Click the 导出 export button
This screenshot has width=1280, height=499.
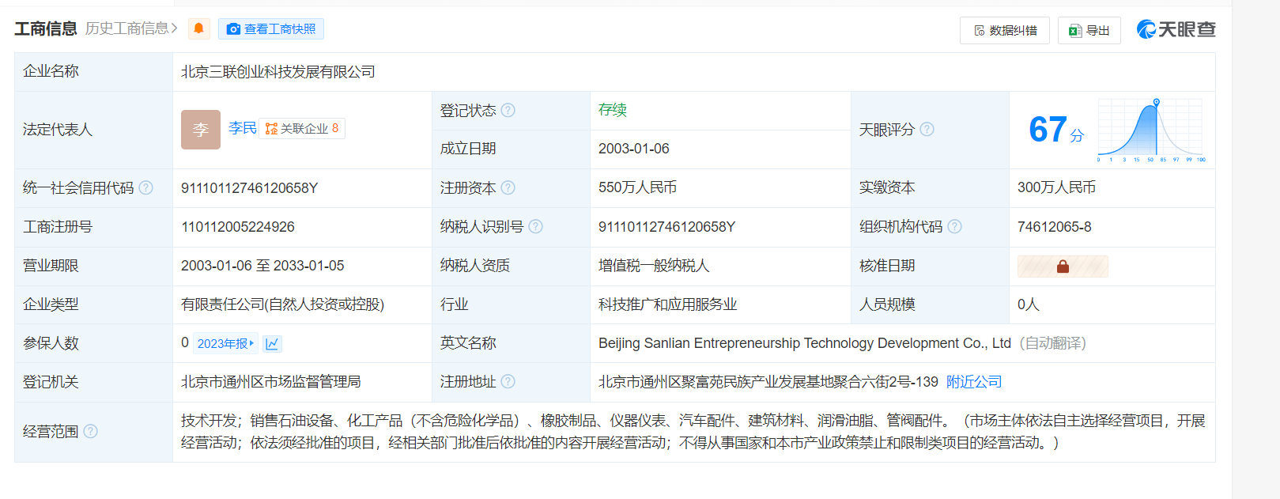pos(1089,30)
